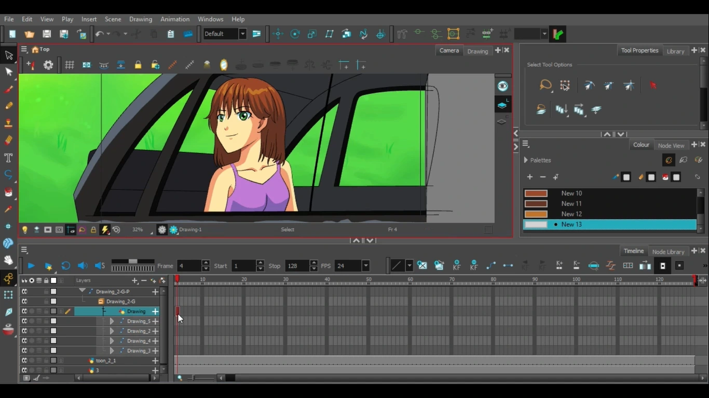The height and width of the screenshot is (398, 709).
Task: Open the Show Colour Palettes icon
Action: tap(669, 160)
